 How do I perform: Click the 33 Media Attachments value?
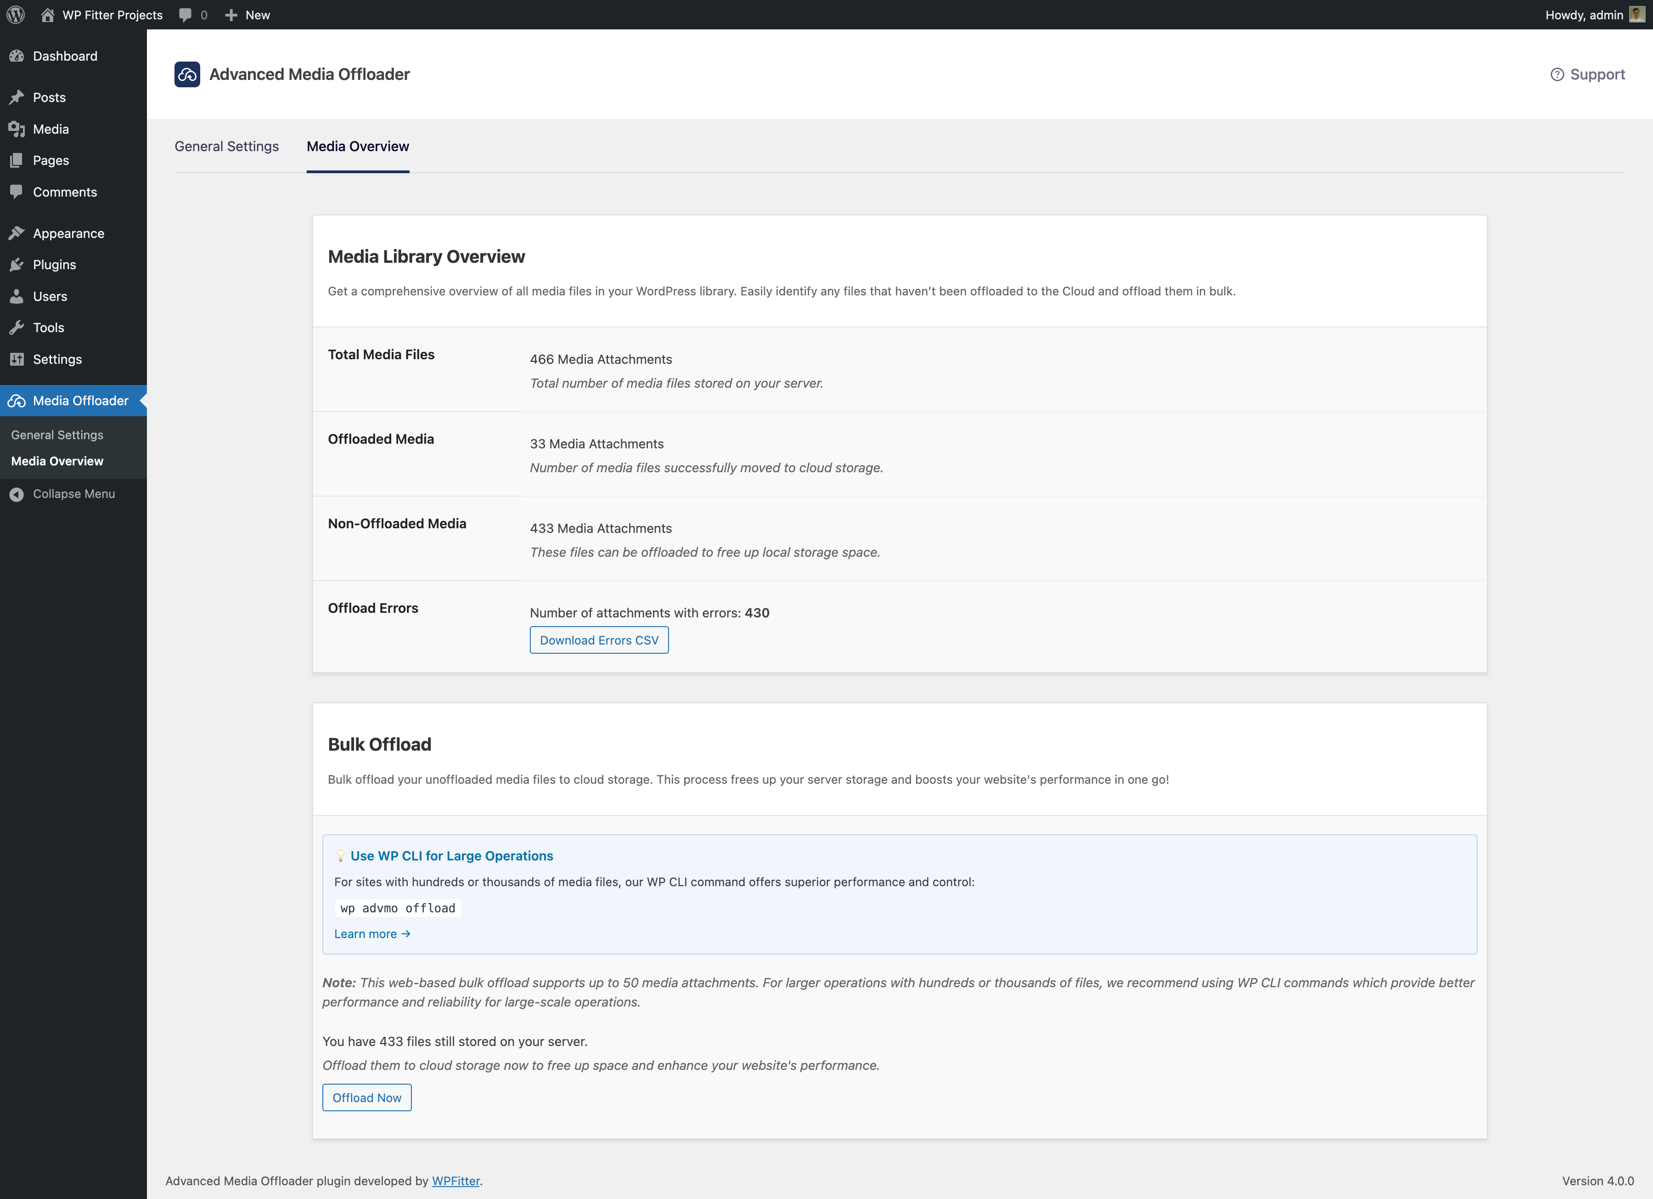pyautogui.click(x=596, y=444)
